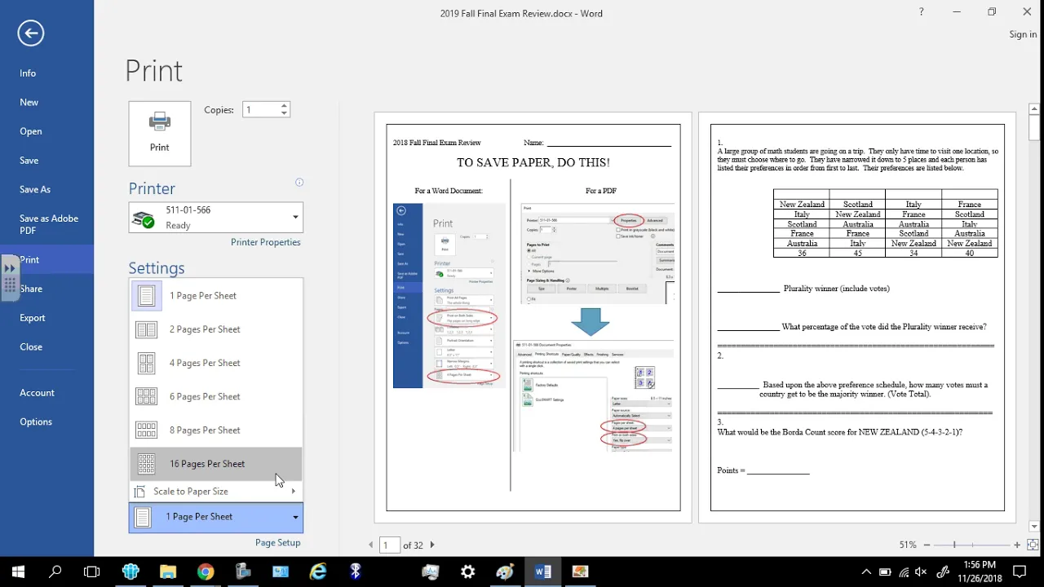1044x587 pixels.
Task: Select 2 Pages Per Sheet
Action: click(x=216, y=329)
